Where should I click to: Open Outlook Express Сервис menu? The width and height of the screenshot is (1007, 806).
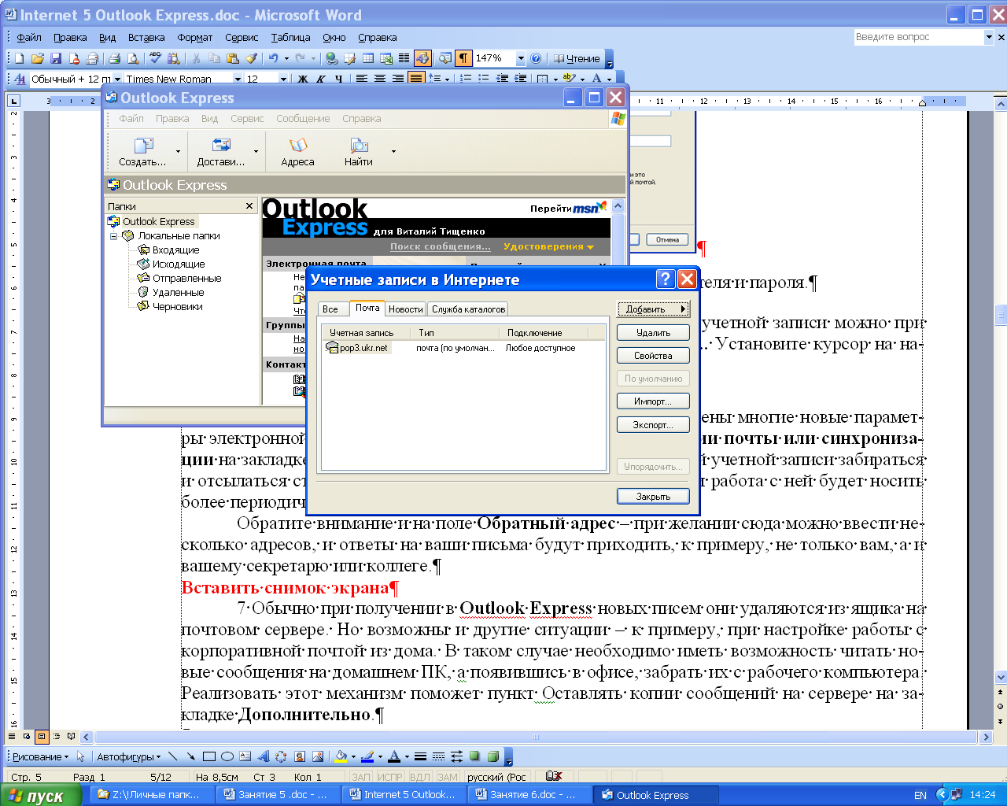(x=247, y=119)
